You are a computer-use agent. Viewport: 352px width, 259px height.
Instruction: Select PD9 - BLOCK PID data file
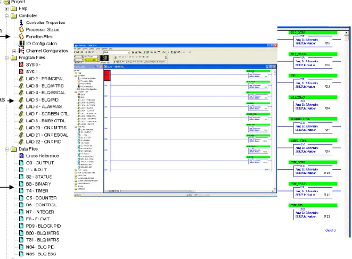tap(40, 226)
